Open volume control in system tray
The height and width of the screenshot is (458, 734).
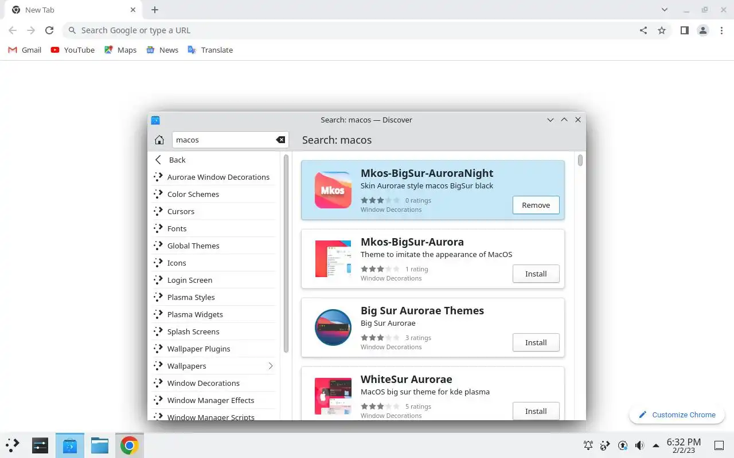click(x=639, y=445)
